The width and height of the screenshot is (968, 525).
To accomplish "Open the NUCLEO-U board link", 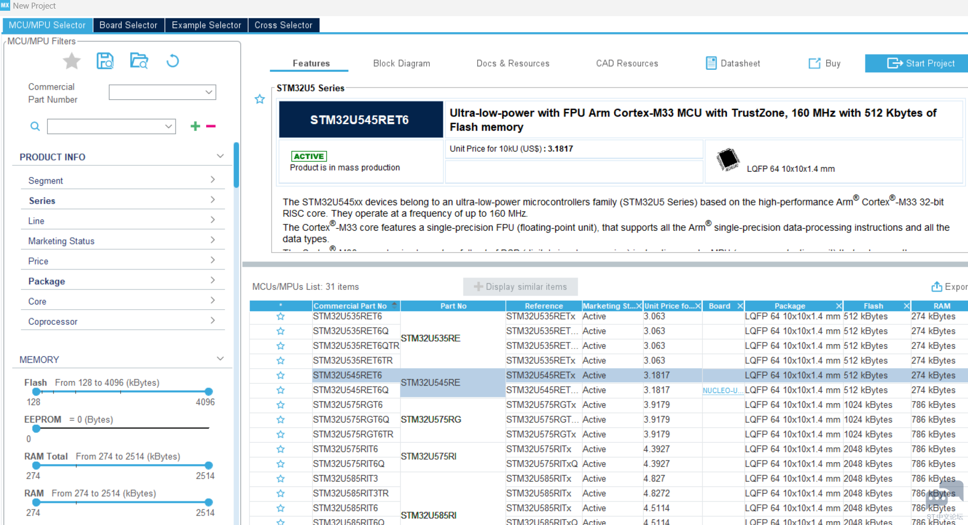I will [723, 391].
